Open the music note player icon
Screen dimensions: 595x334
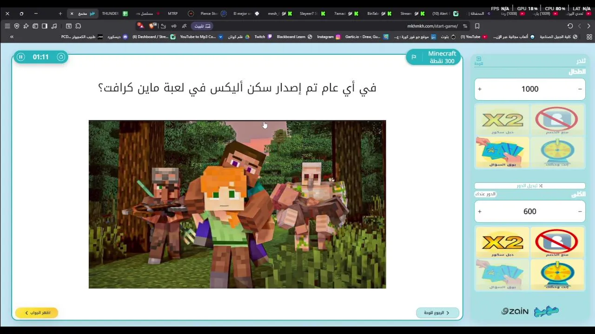(x=54, y=26)
